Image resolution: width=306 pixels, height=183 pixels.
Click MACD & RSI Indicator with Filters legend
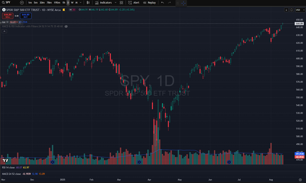32,26
